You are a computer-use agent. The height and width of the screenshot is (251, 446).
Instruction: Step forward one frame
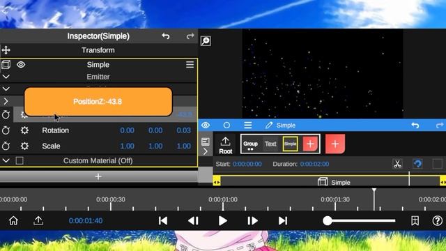coord(252,221)
